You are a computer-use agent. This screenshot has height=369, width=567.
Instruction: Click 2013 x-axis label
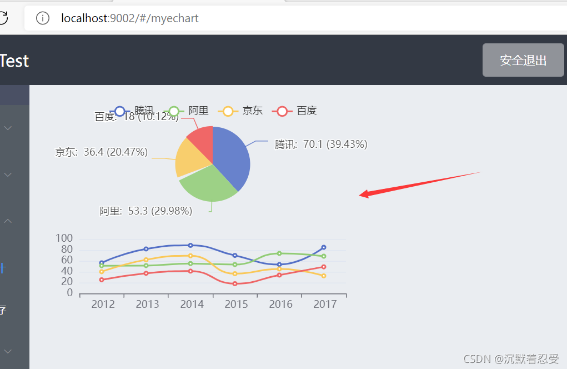(148, 304)
